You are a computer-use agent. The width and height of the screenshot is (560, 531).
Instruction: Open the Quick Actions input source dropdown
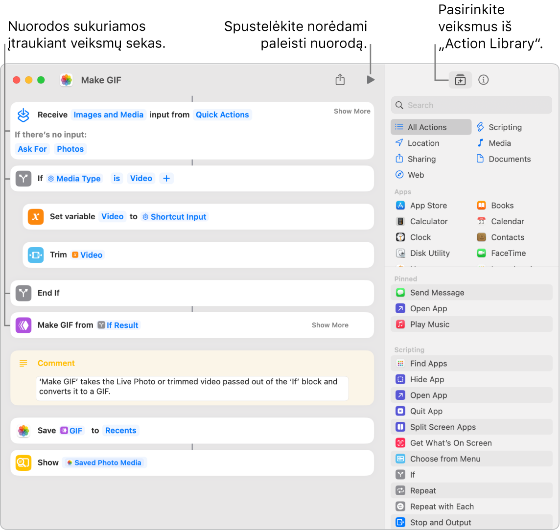tap(222, 115)
